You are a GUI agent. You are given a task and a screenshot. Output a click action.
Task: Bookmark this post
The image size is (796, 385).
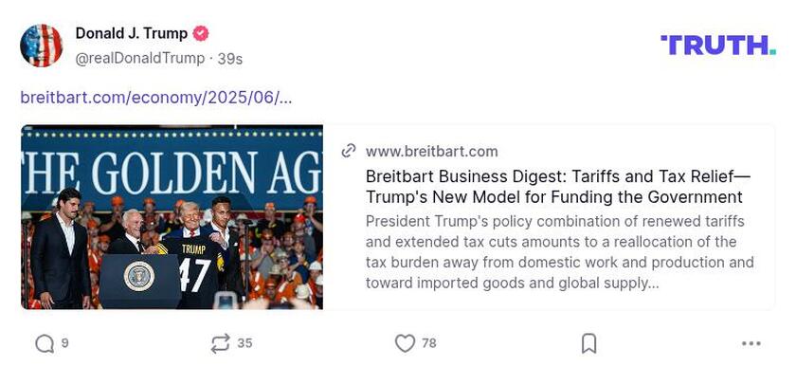point(588,343)
